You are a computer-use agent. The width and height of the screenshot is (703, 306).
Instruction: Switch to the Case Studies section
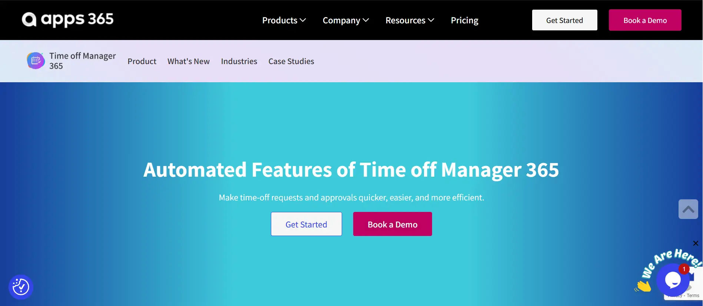click(x=291, y=61)
